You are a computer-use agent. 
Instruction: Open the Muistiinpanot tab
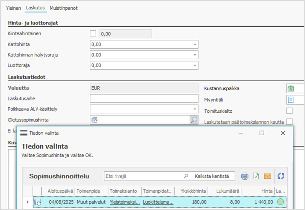click(x=63, y=8)
